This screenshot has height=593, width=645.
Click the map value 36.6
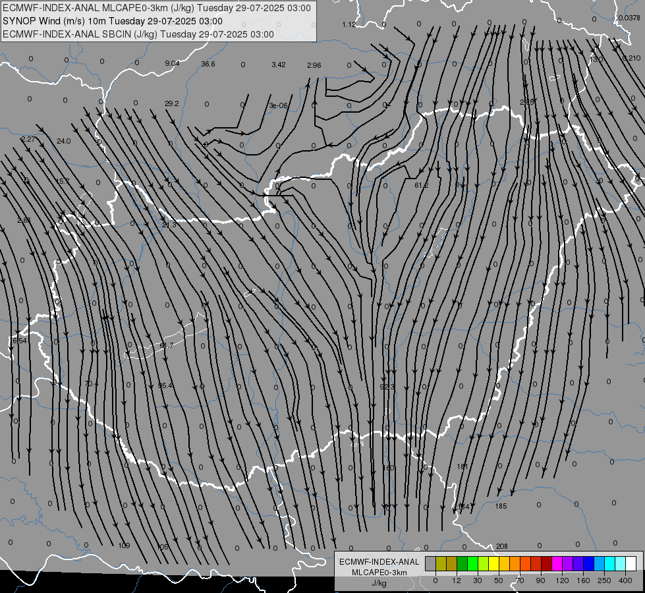(x=208, y=64)
